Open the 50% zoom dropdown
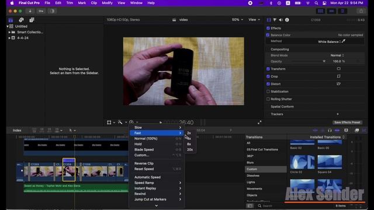 pyautogui.click(x=237, y=20)
